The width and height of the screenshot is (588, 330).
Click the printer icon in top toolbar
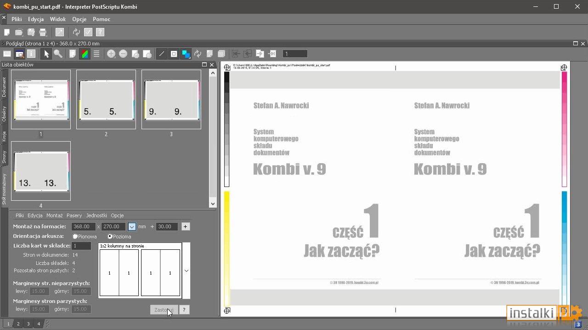pos(43,32)
